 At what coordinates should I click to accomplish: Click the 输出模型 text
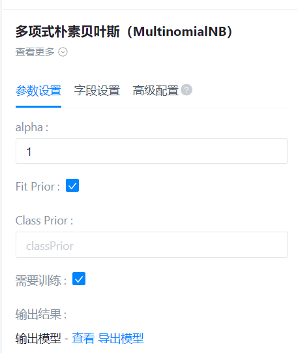click(38, 338)
